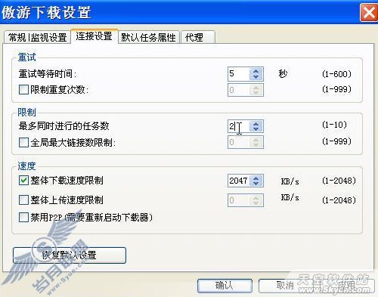Click the 秒 unit label
378x297 pixels.
[283, 73]
